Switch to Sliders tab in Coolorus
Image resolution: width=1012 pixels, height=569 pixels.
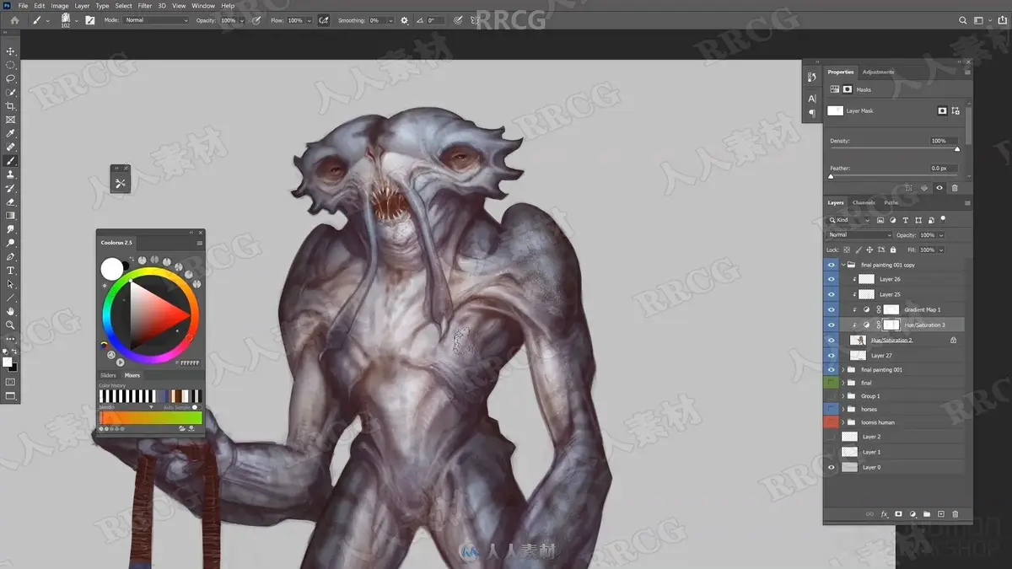tap(108, 375)
